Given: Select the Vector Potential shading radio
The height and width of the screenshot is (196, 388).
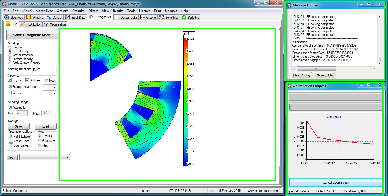Looking at the screenshot, I should [x=10, y=55].
